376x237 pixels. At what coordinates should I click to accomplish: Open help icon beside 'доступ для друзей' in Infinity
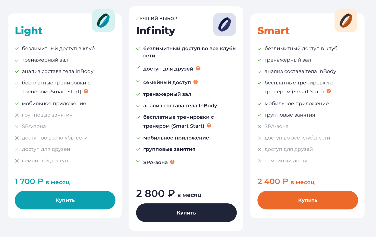click(x=198, y=68)
